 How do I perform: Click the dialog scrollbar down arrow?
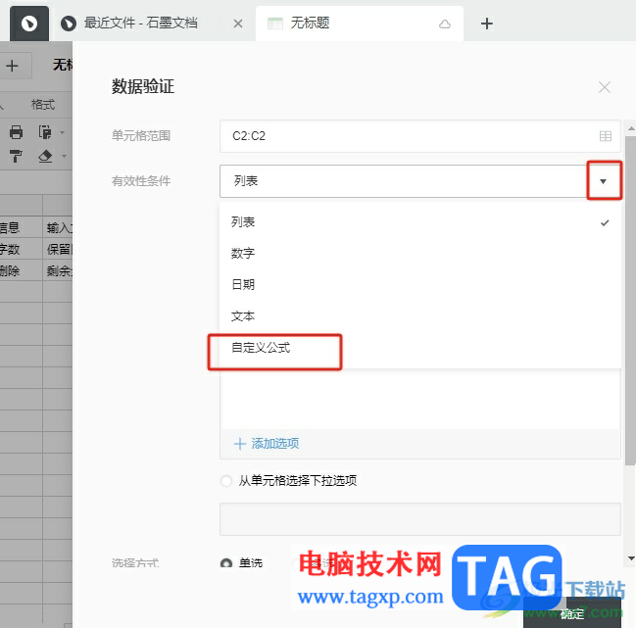[x=631, y=558]
